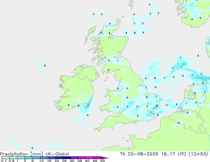Pick the pink 40 mm legend swatch
This screenshot has width=210, height=162.
point(90,158)
